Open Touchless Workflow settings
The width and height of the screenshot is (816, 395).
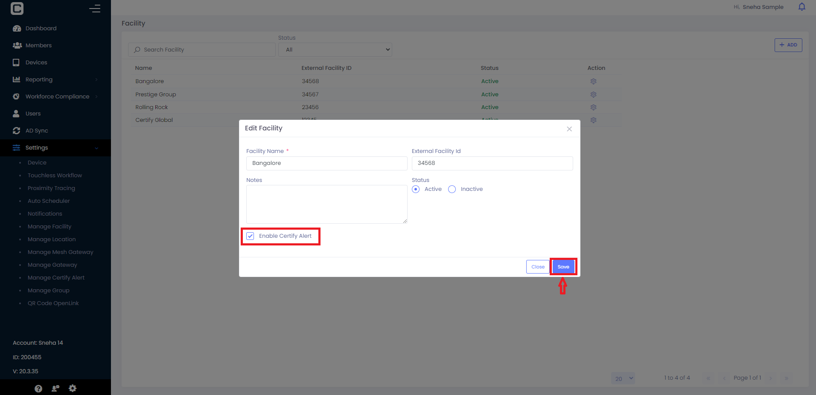tap(55, 175)
